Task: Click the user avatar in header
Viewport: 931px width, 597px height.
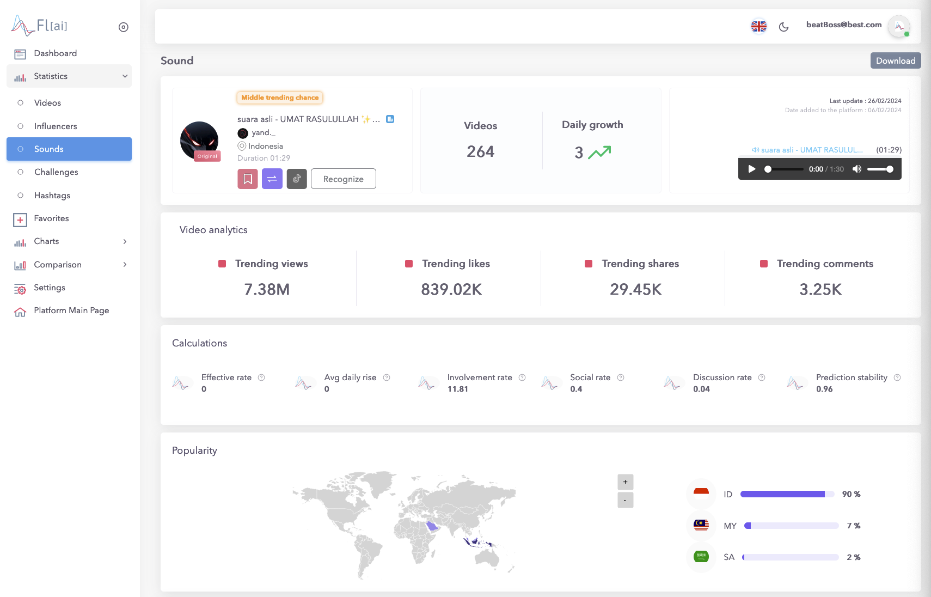Action: pyautogui.click(x=899, y=26)
